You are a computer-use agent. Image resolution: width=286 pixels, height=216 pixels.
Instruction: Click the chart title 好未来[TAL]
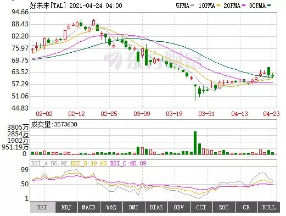tap(48, 5)
